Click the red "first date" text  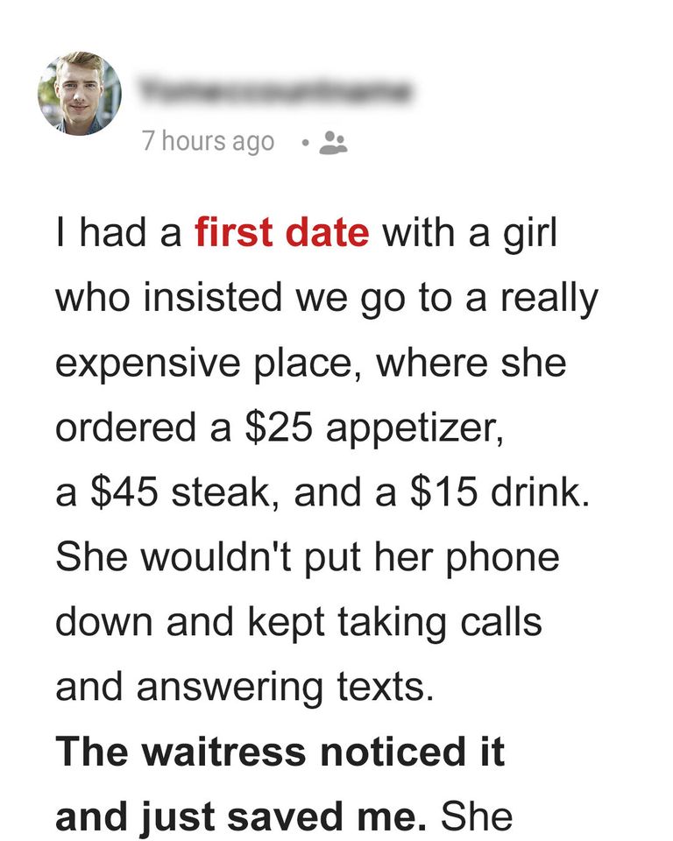pos(282,237)
